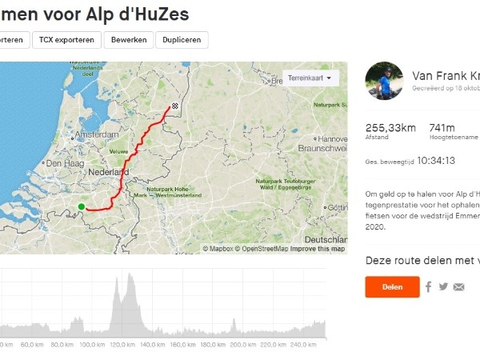Click the Amsterdam label on the map
Viewport: 480px width, 360px height.
97,134
